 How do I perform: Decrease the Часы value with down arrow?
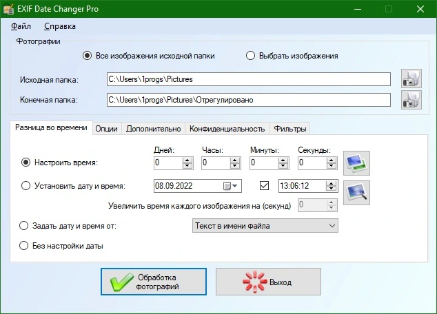click(235, 166)
